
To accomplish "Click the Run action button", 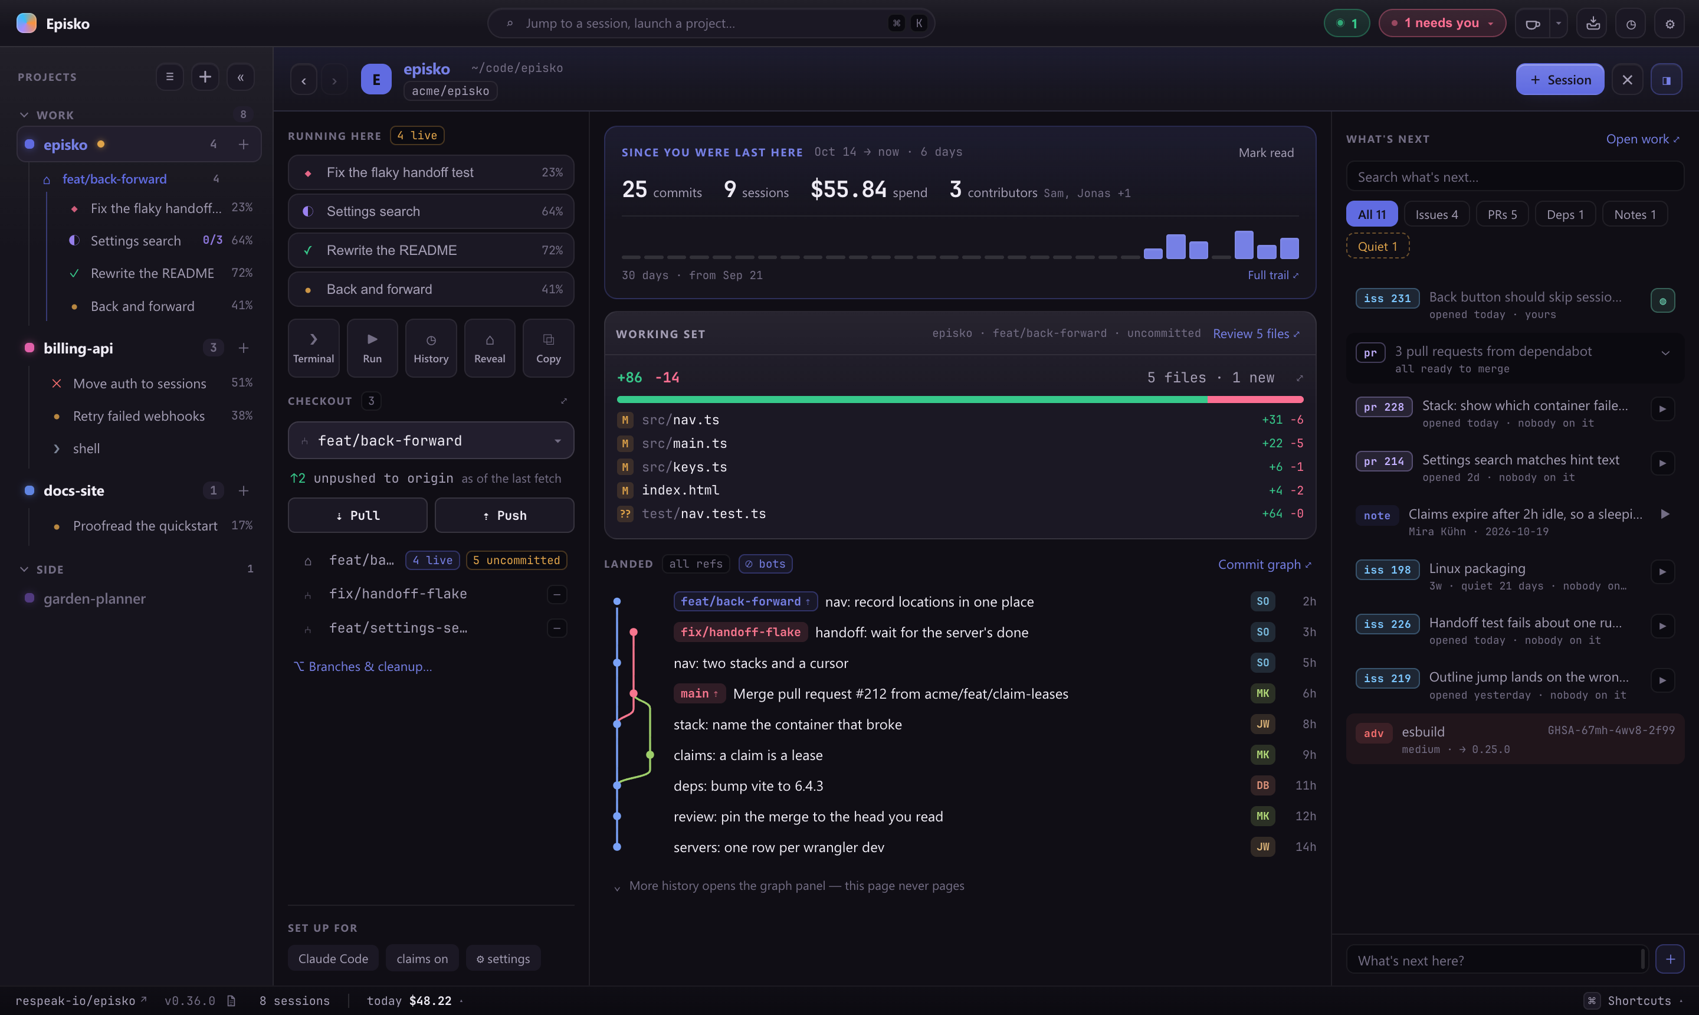I will pyautogui.click(x=372, y=348).
